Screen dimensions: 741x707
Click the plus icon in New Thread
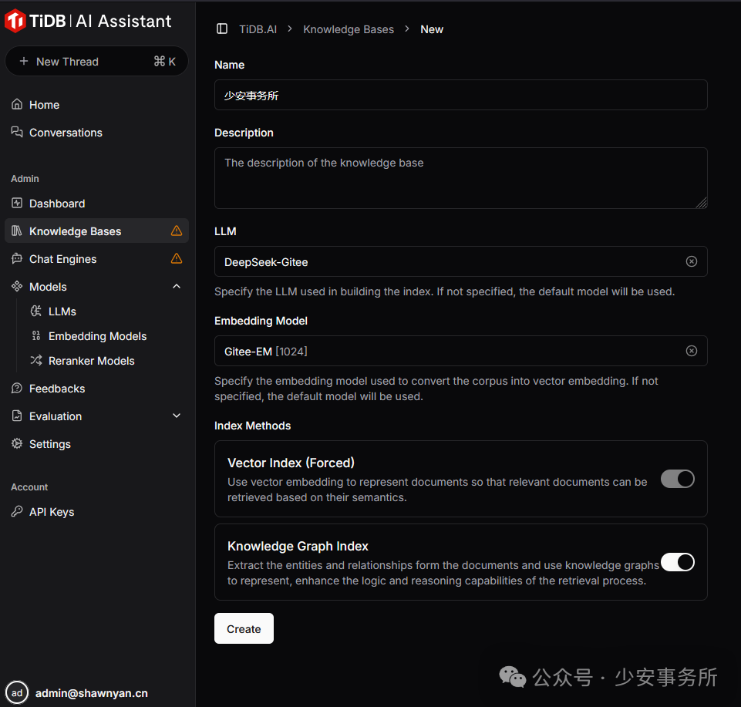[24, 61]
